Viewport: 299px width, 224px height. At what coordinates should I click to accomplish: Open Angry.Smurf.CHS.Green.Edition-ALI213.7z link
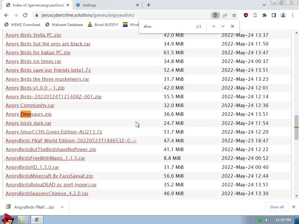pyautogui.click(x=54, y=132)
